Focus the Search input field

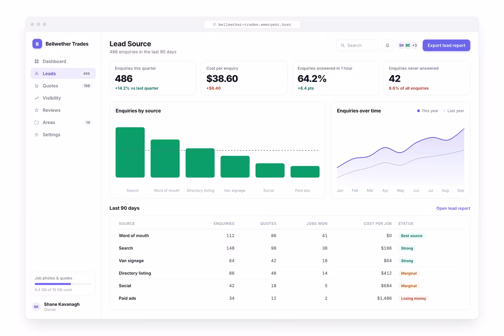click(357, 45)
